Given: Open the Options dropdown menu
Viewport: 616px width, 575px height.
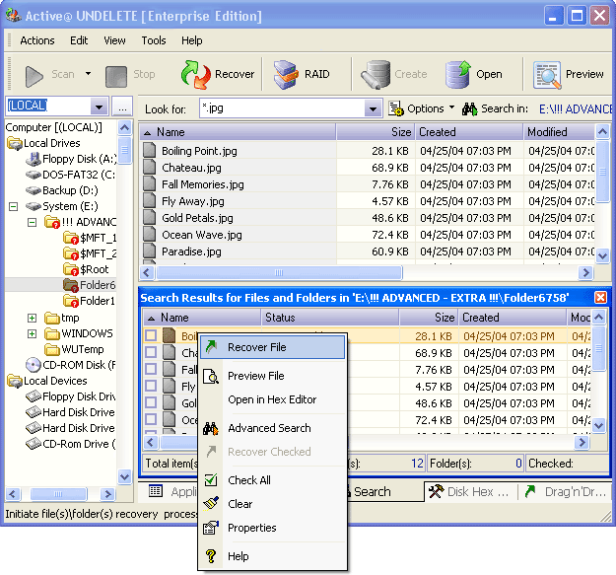Looking at the screenshot, I should click(x=451, y=107).
